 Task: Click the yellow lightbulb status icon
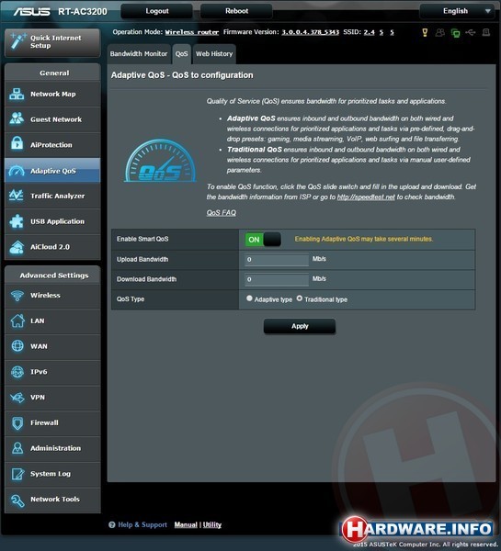point(425,33)
